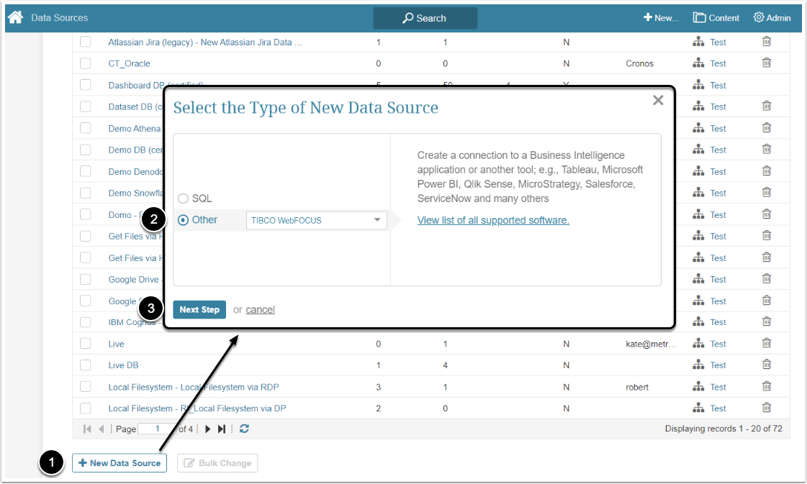Select the Other radio button
This screenshot has height=484, width=807.
(183, 220)
